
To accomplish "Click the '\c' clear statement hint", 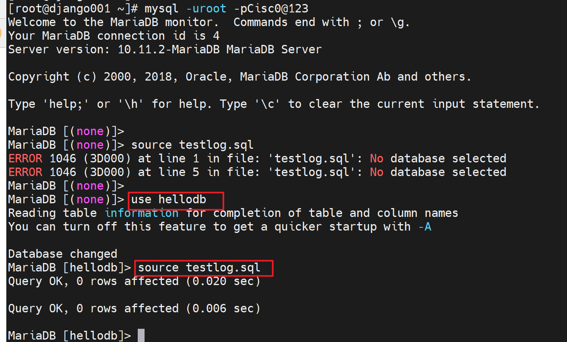I will [x=267, y=104].
